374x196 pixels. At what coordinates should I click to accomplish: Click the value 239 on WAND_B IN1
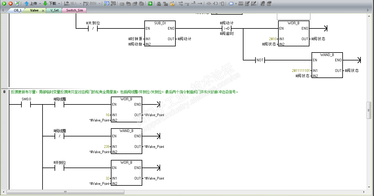click(x=106, y=147)
